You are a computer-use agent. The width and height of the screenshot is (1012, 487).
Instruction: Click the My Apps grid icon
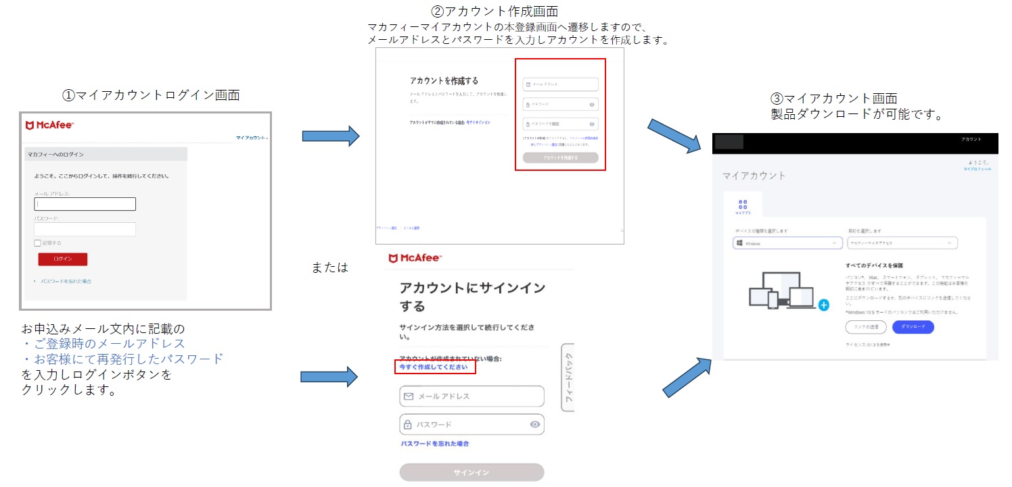tap(743, 205)
